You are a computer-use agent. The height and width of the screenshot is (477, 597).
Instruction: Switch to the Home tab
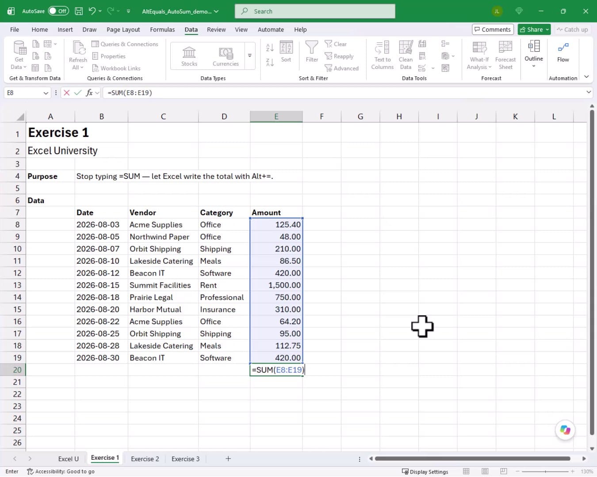(x=40, y=30)
